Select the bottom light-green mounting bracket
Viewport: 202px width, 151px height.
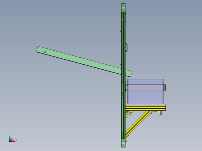(x=123, y=143)
